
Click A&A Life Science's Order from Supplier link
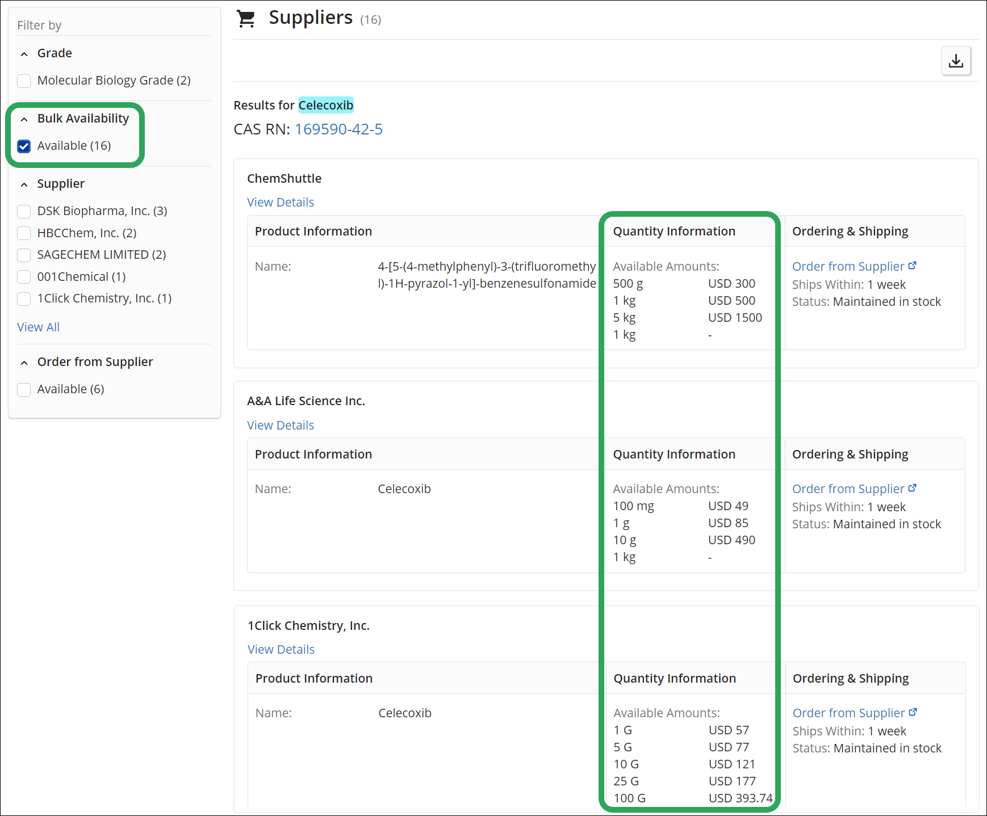[848, 489]
